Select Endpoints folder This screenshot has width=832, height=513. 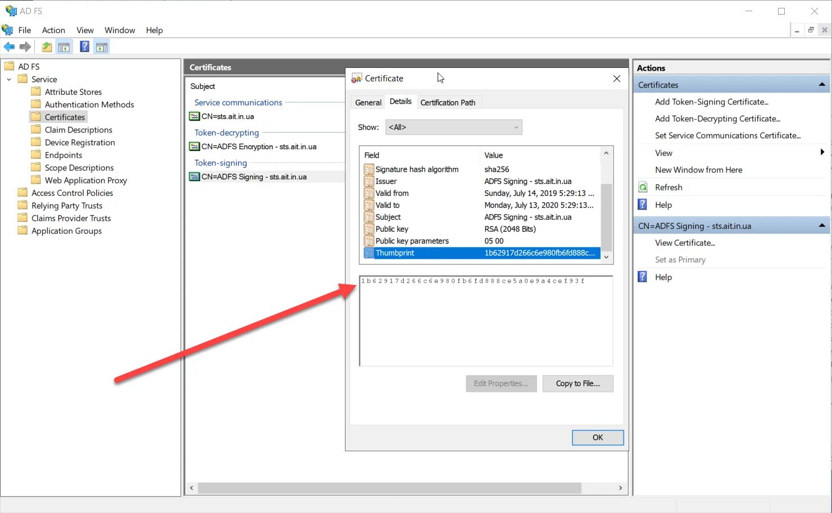click(63, 155)
